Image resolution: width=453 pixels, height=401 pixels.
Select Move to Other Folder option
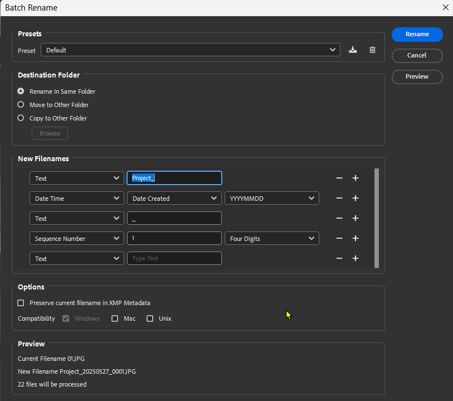(x=21, y=104)
